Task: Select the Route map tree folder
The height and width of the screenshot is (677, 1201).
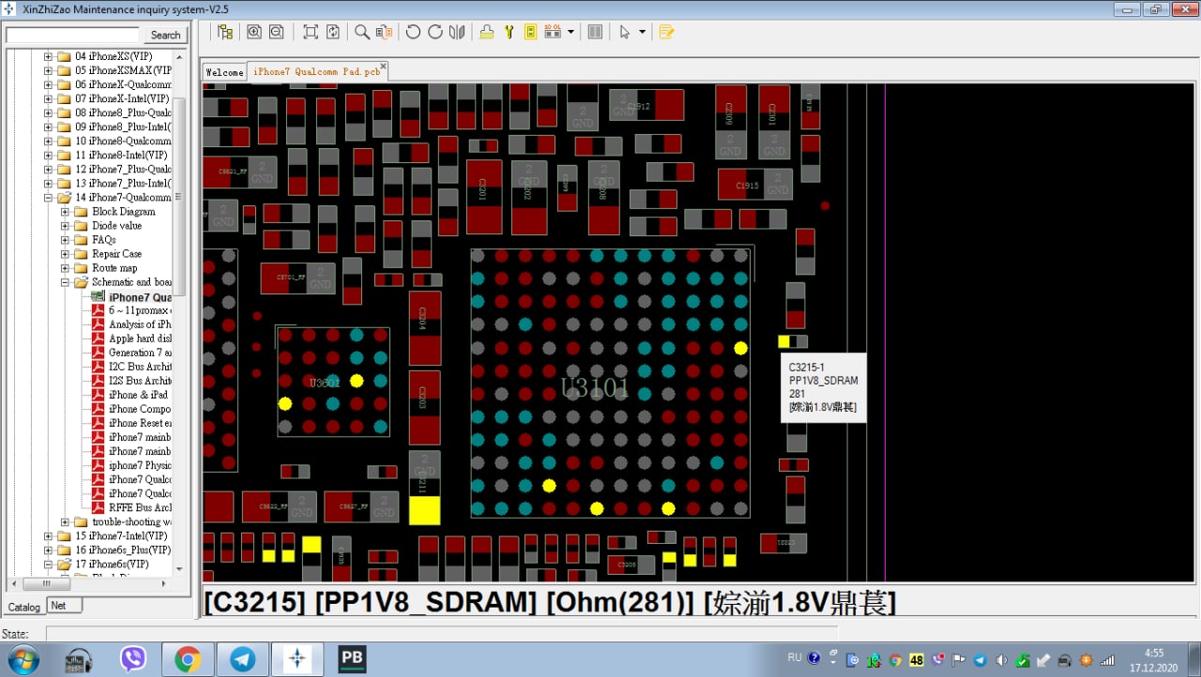Action: tap(114, 268)
